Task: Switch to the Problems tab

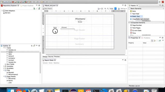Action: 146,38
